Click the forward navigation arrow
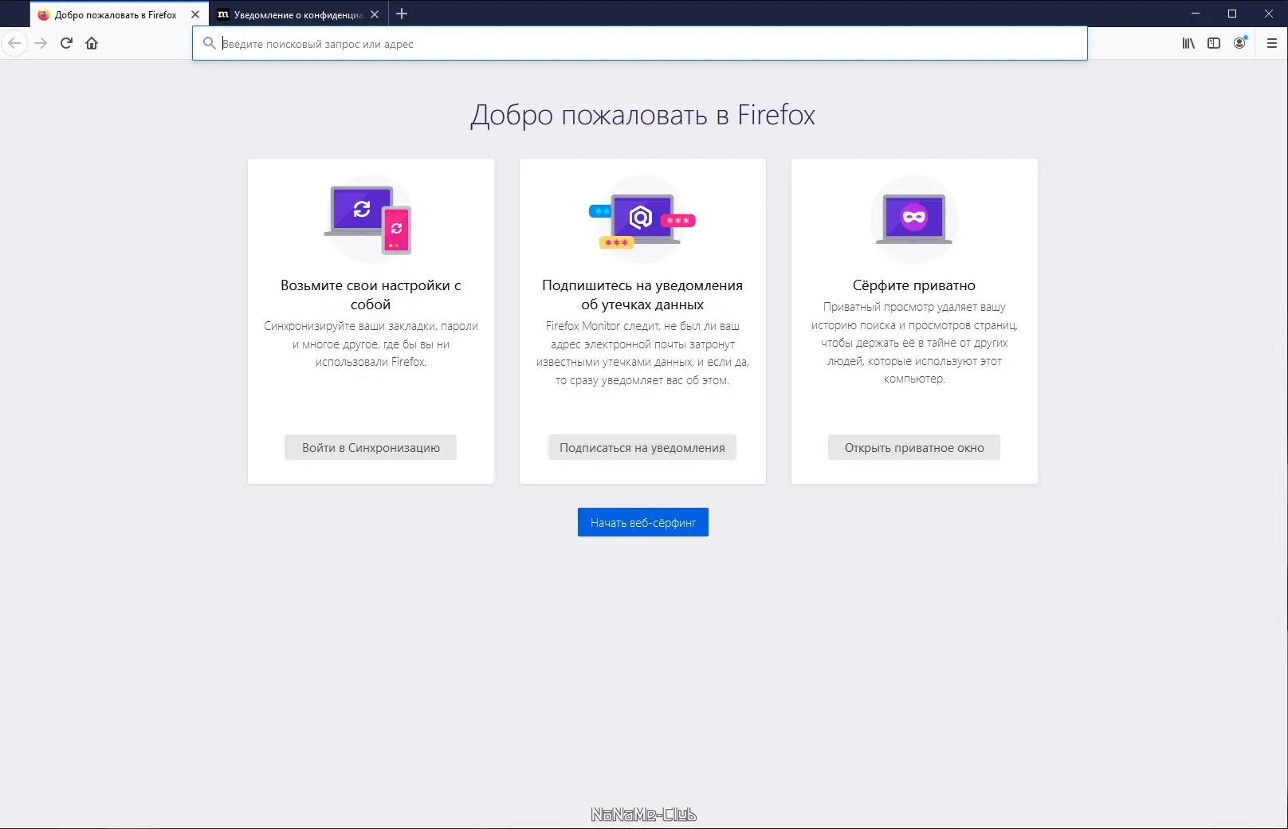Viewport: 1288px width, 829px height. [41, 43]
